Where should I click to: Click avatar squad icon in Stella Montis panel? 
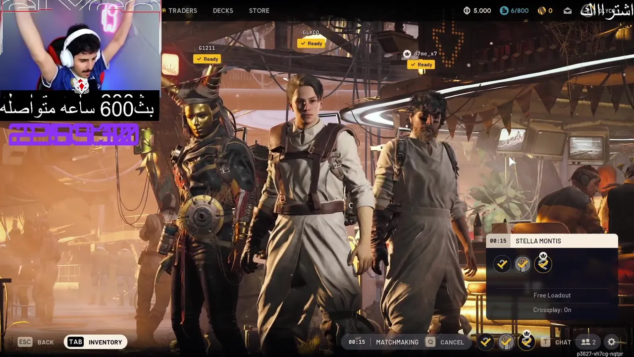click(x=523, y=264)
